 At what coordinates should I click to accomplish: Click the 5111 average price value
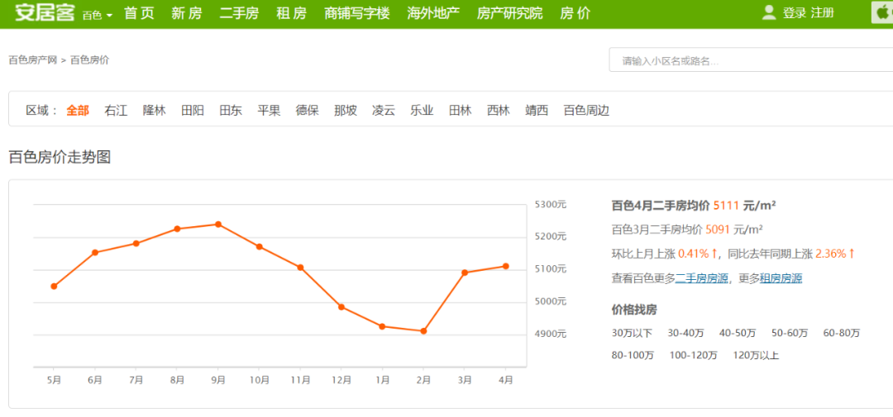tap(726, 206)
